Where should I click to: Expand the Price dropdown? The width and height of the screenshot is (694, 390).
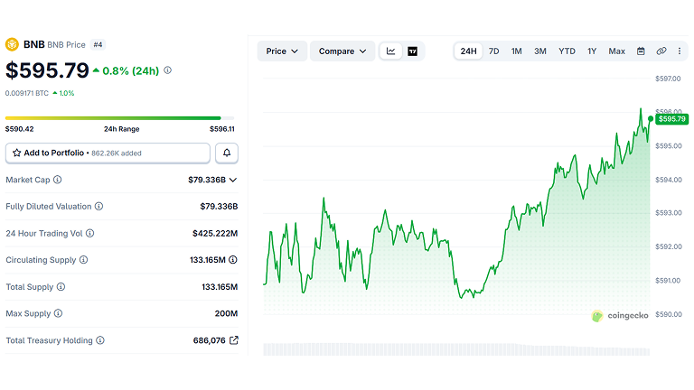coord(282,51)
